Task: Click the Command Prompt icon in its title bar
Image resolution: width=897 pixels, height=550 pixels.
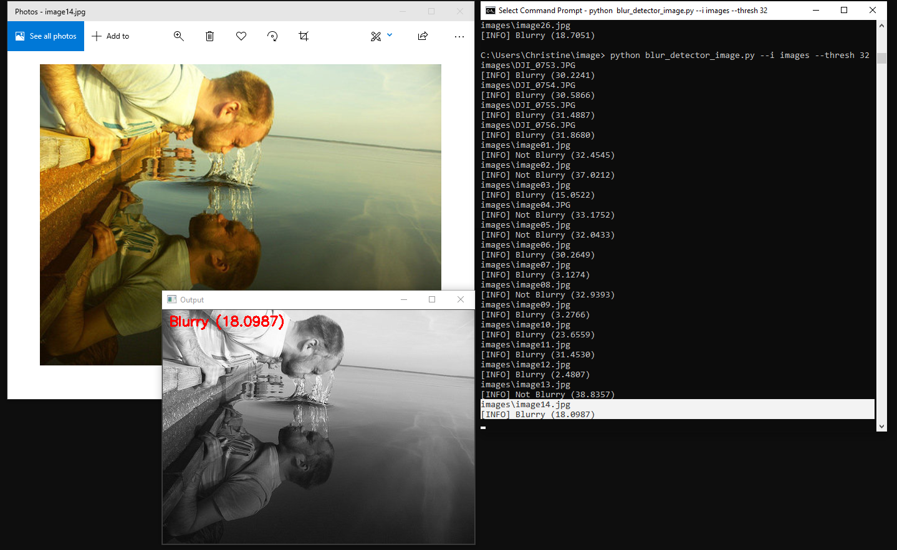Action: 490,10
